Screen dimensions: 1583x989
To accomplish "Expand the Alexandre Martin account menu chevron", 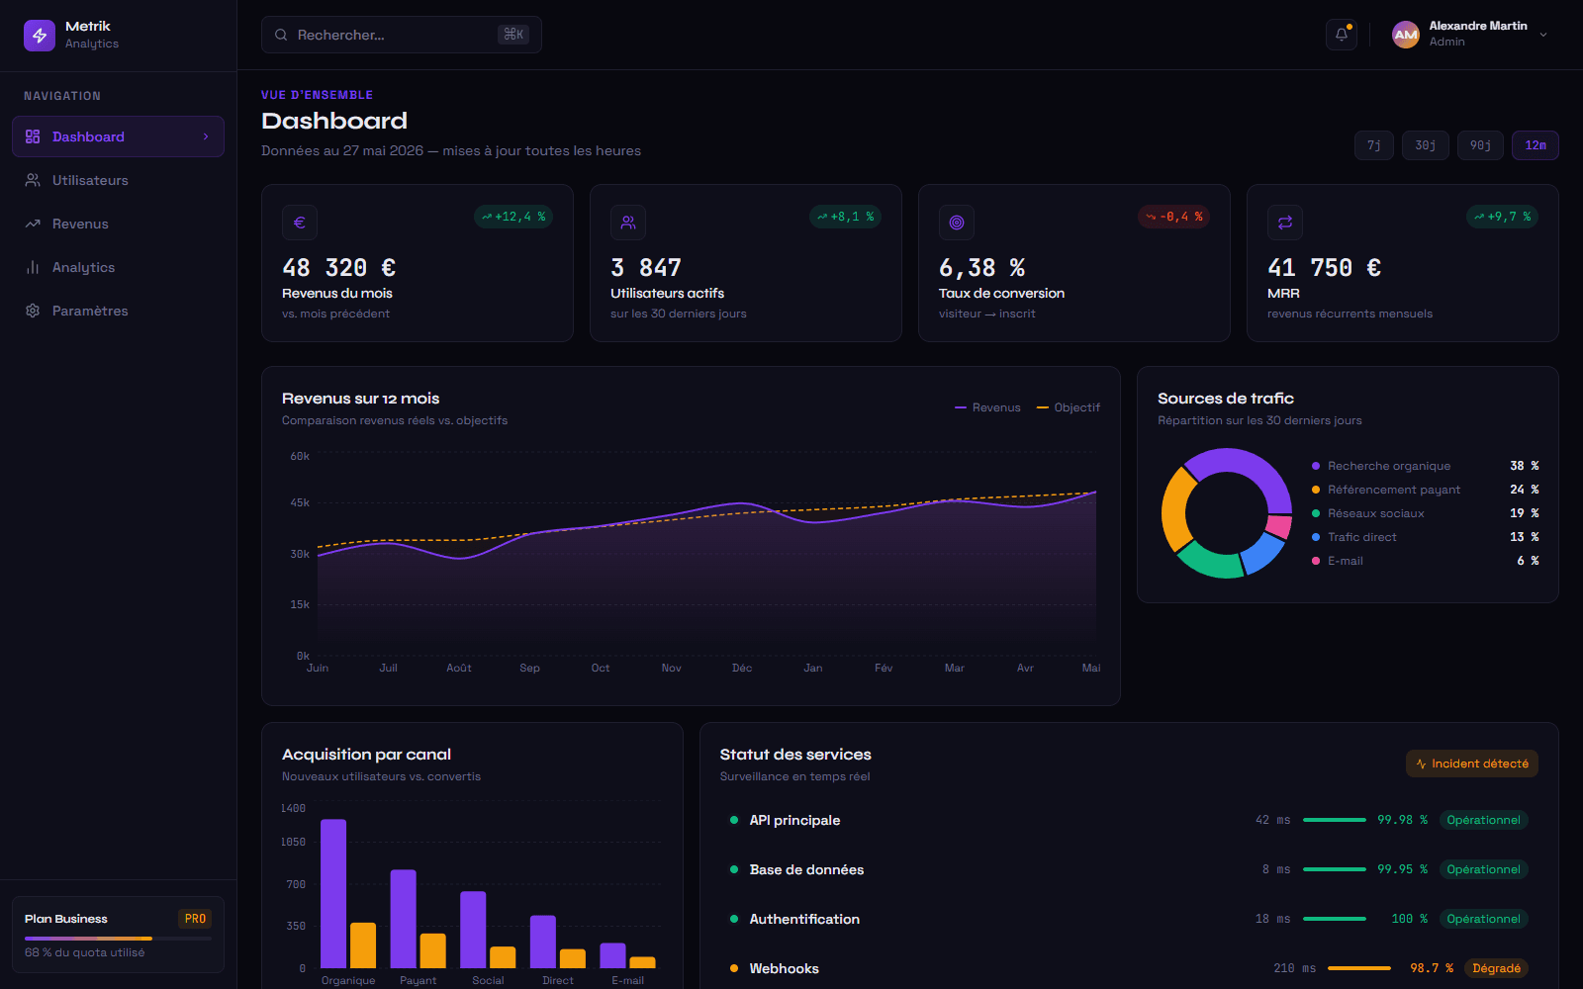I will pyautogui.click(x=1543, y=35).
